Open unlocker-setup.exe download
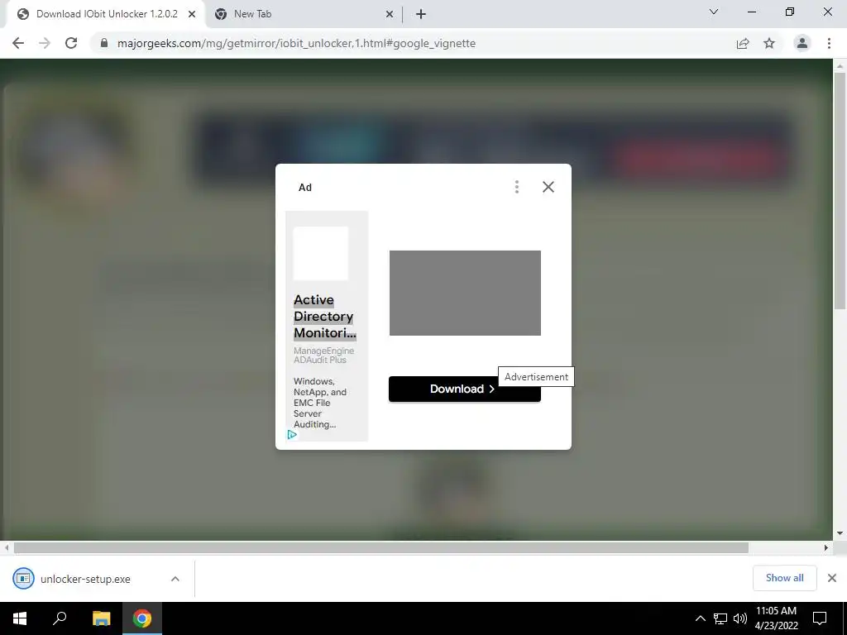The image size is (847, 635). tap(85, 580)
